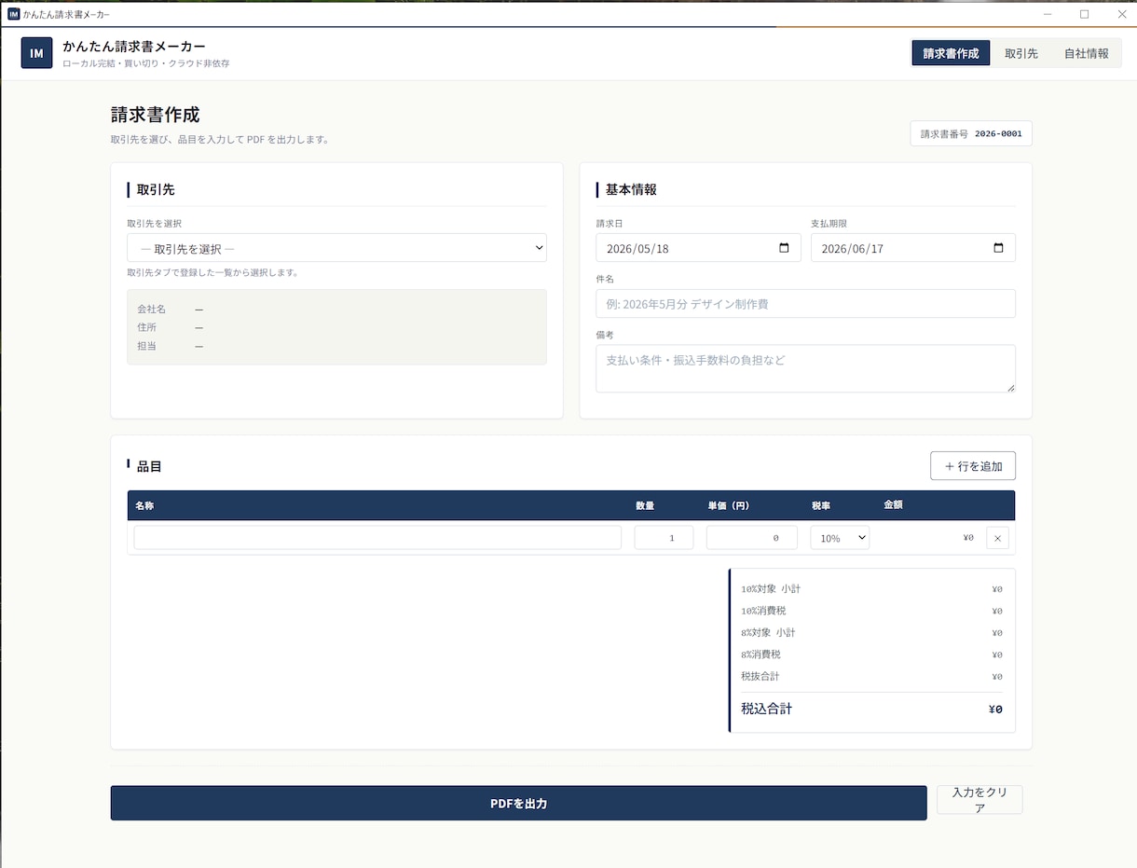Click the 会社名 label in client info
Viewport: 1137px width, 868px height.
tap(151, 309)
